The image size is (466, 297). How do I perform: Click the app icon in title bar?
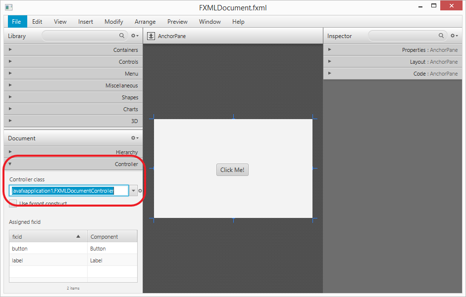click(x=8, y=7)
